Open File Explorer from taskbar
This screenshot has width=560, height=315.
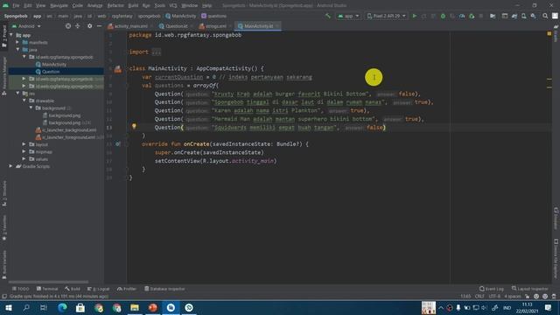coord(135,307)
